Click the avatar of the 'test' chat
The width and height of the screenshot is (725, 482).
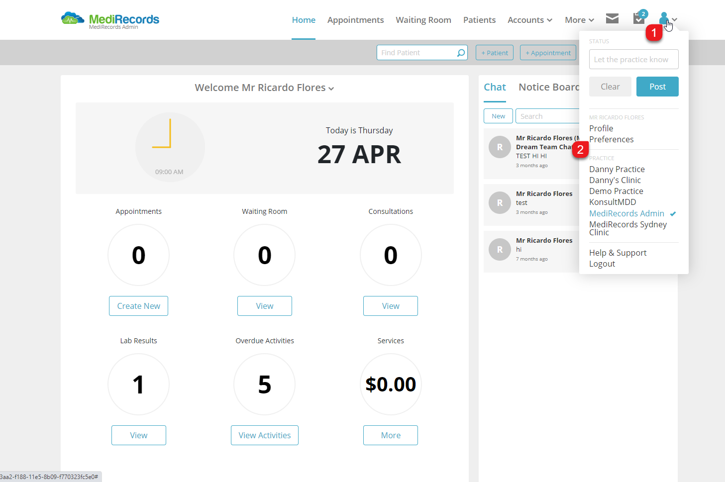click(500, 203)
